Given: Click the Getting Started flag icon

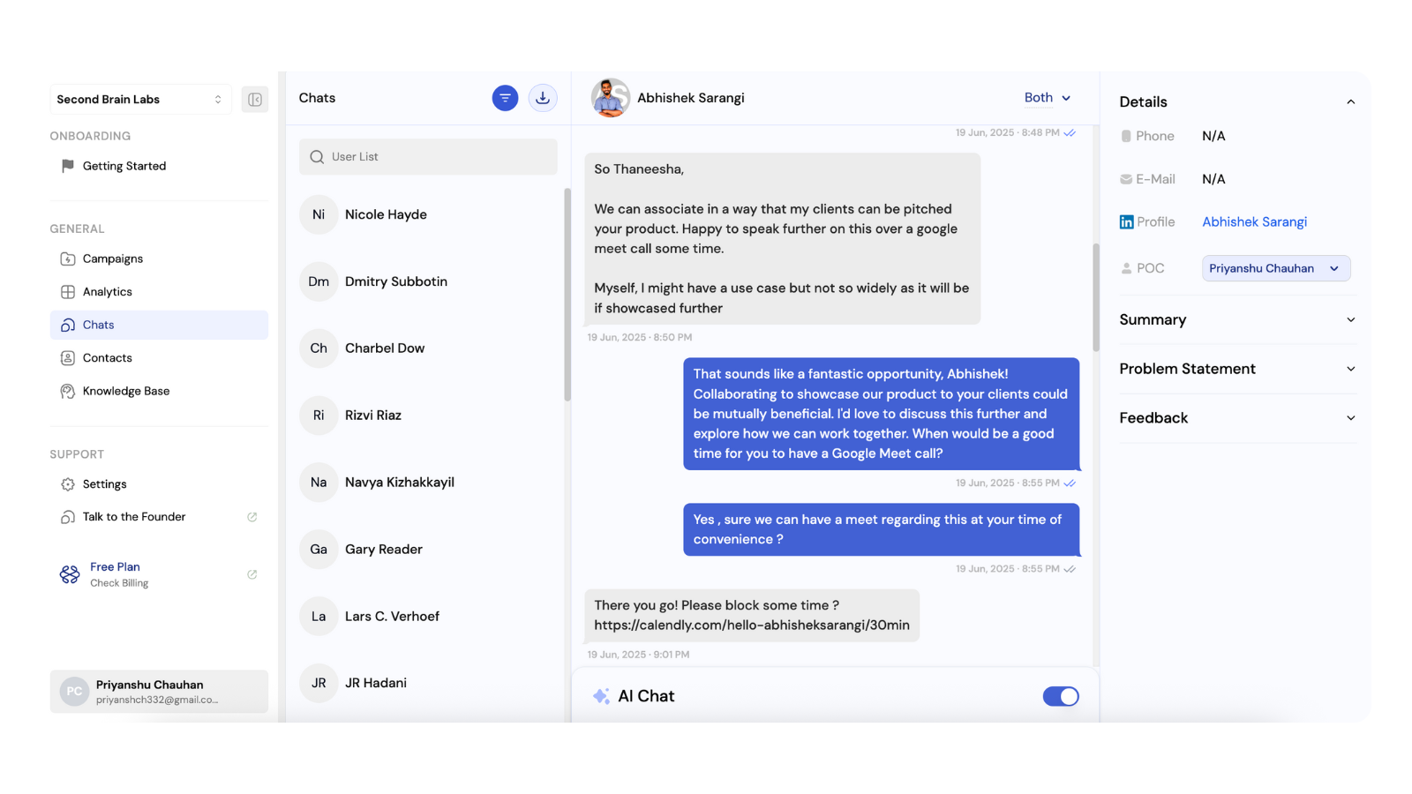Looking at the screenshot, I should coord(68,166).
